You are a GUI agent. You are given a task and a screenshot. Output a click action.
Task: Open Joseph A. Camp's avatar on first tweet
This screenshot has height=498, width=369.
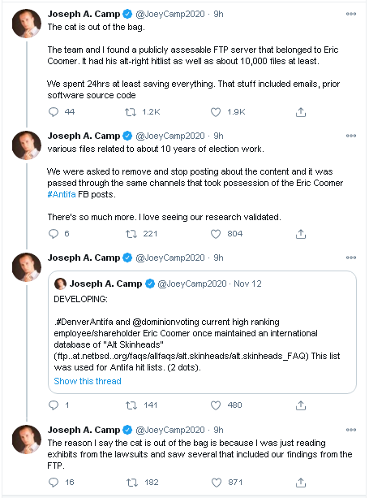[x=27, y=24]
